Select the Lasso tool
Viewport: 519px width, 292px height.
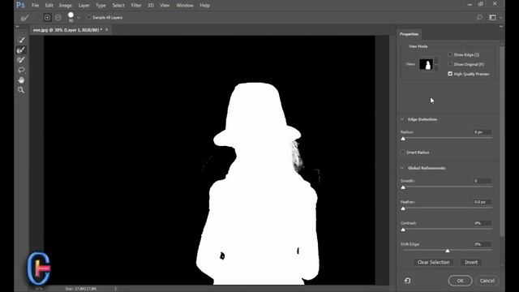pos(21,70)
